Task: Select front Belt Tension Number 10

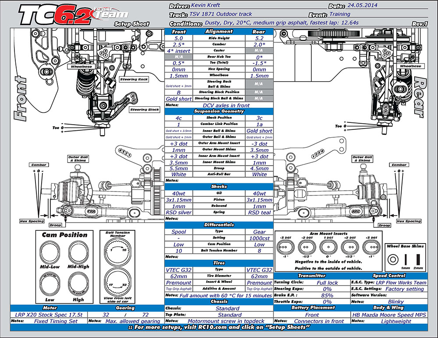Action: coord(179,251)
